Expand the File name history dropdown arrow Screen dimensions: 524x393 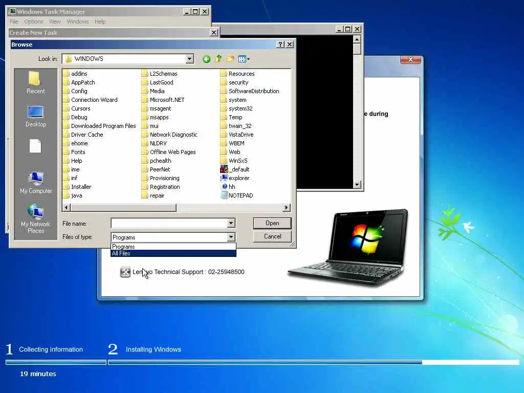(231, 223)
